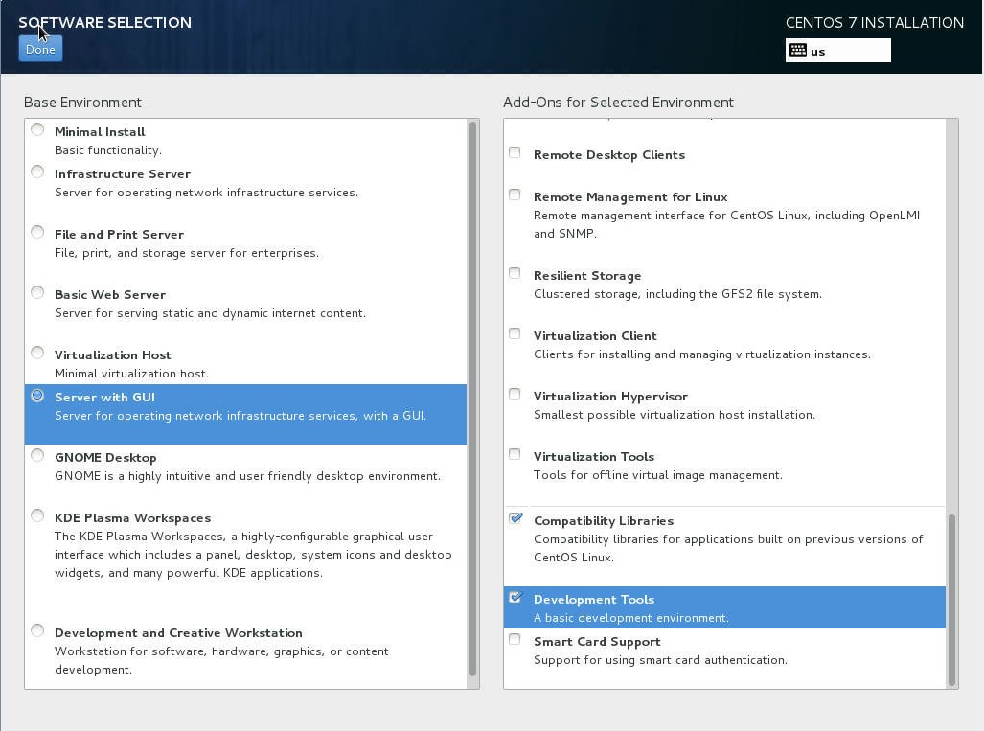Click the us keyboard layout indicator
Image resolution: width=984 pixels, height=731 pixels.
click(837, 51)
